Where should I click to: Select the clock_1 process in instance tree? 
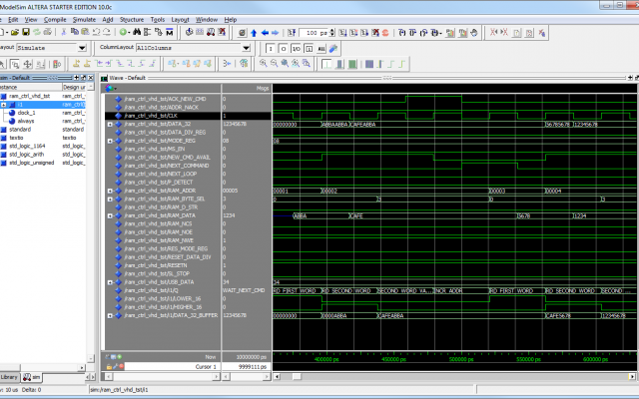click(26, 112)
